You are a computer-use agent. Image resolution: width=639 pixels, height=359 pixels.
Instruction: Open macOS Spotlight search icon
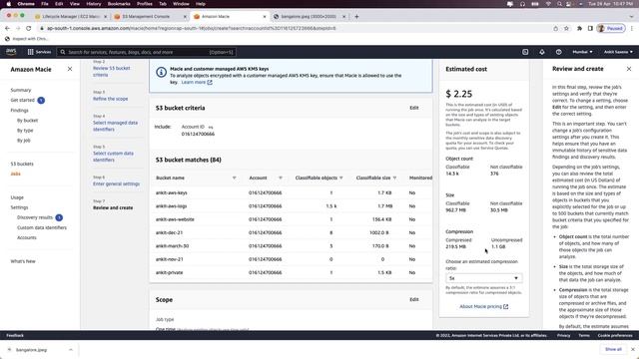click(559, 4)
